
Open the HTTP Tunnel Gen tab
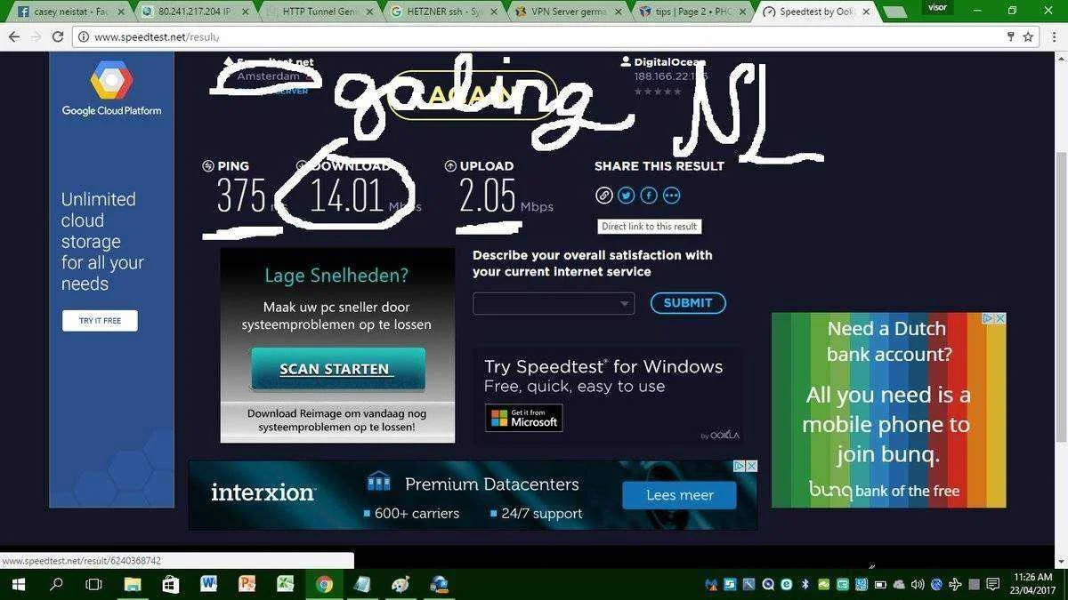click(320, 12)
